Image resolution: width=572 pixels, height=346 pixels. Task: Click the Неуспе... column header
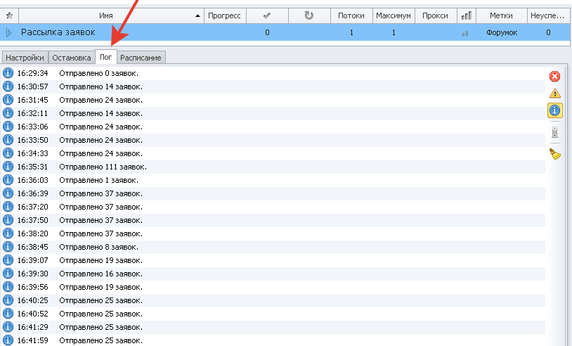click(x=547, y=15)
